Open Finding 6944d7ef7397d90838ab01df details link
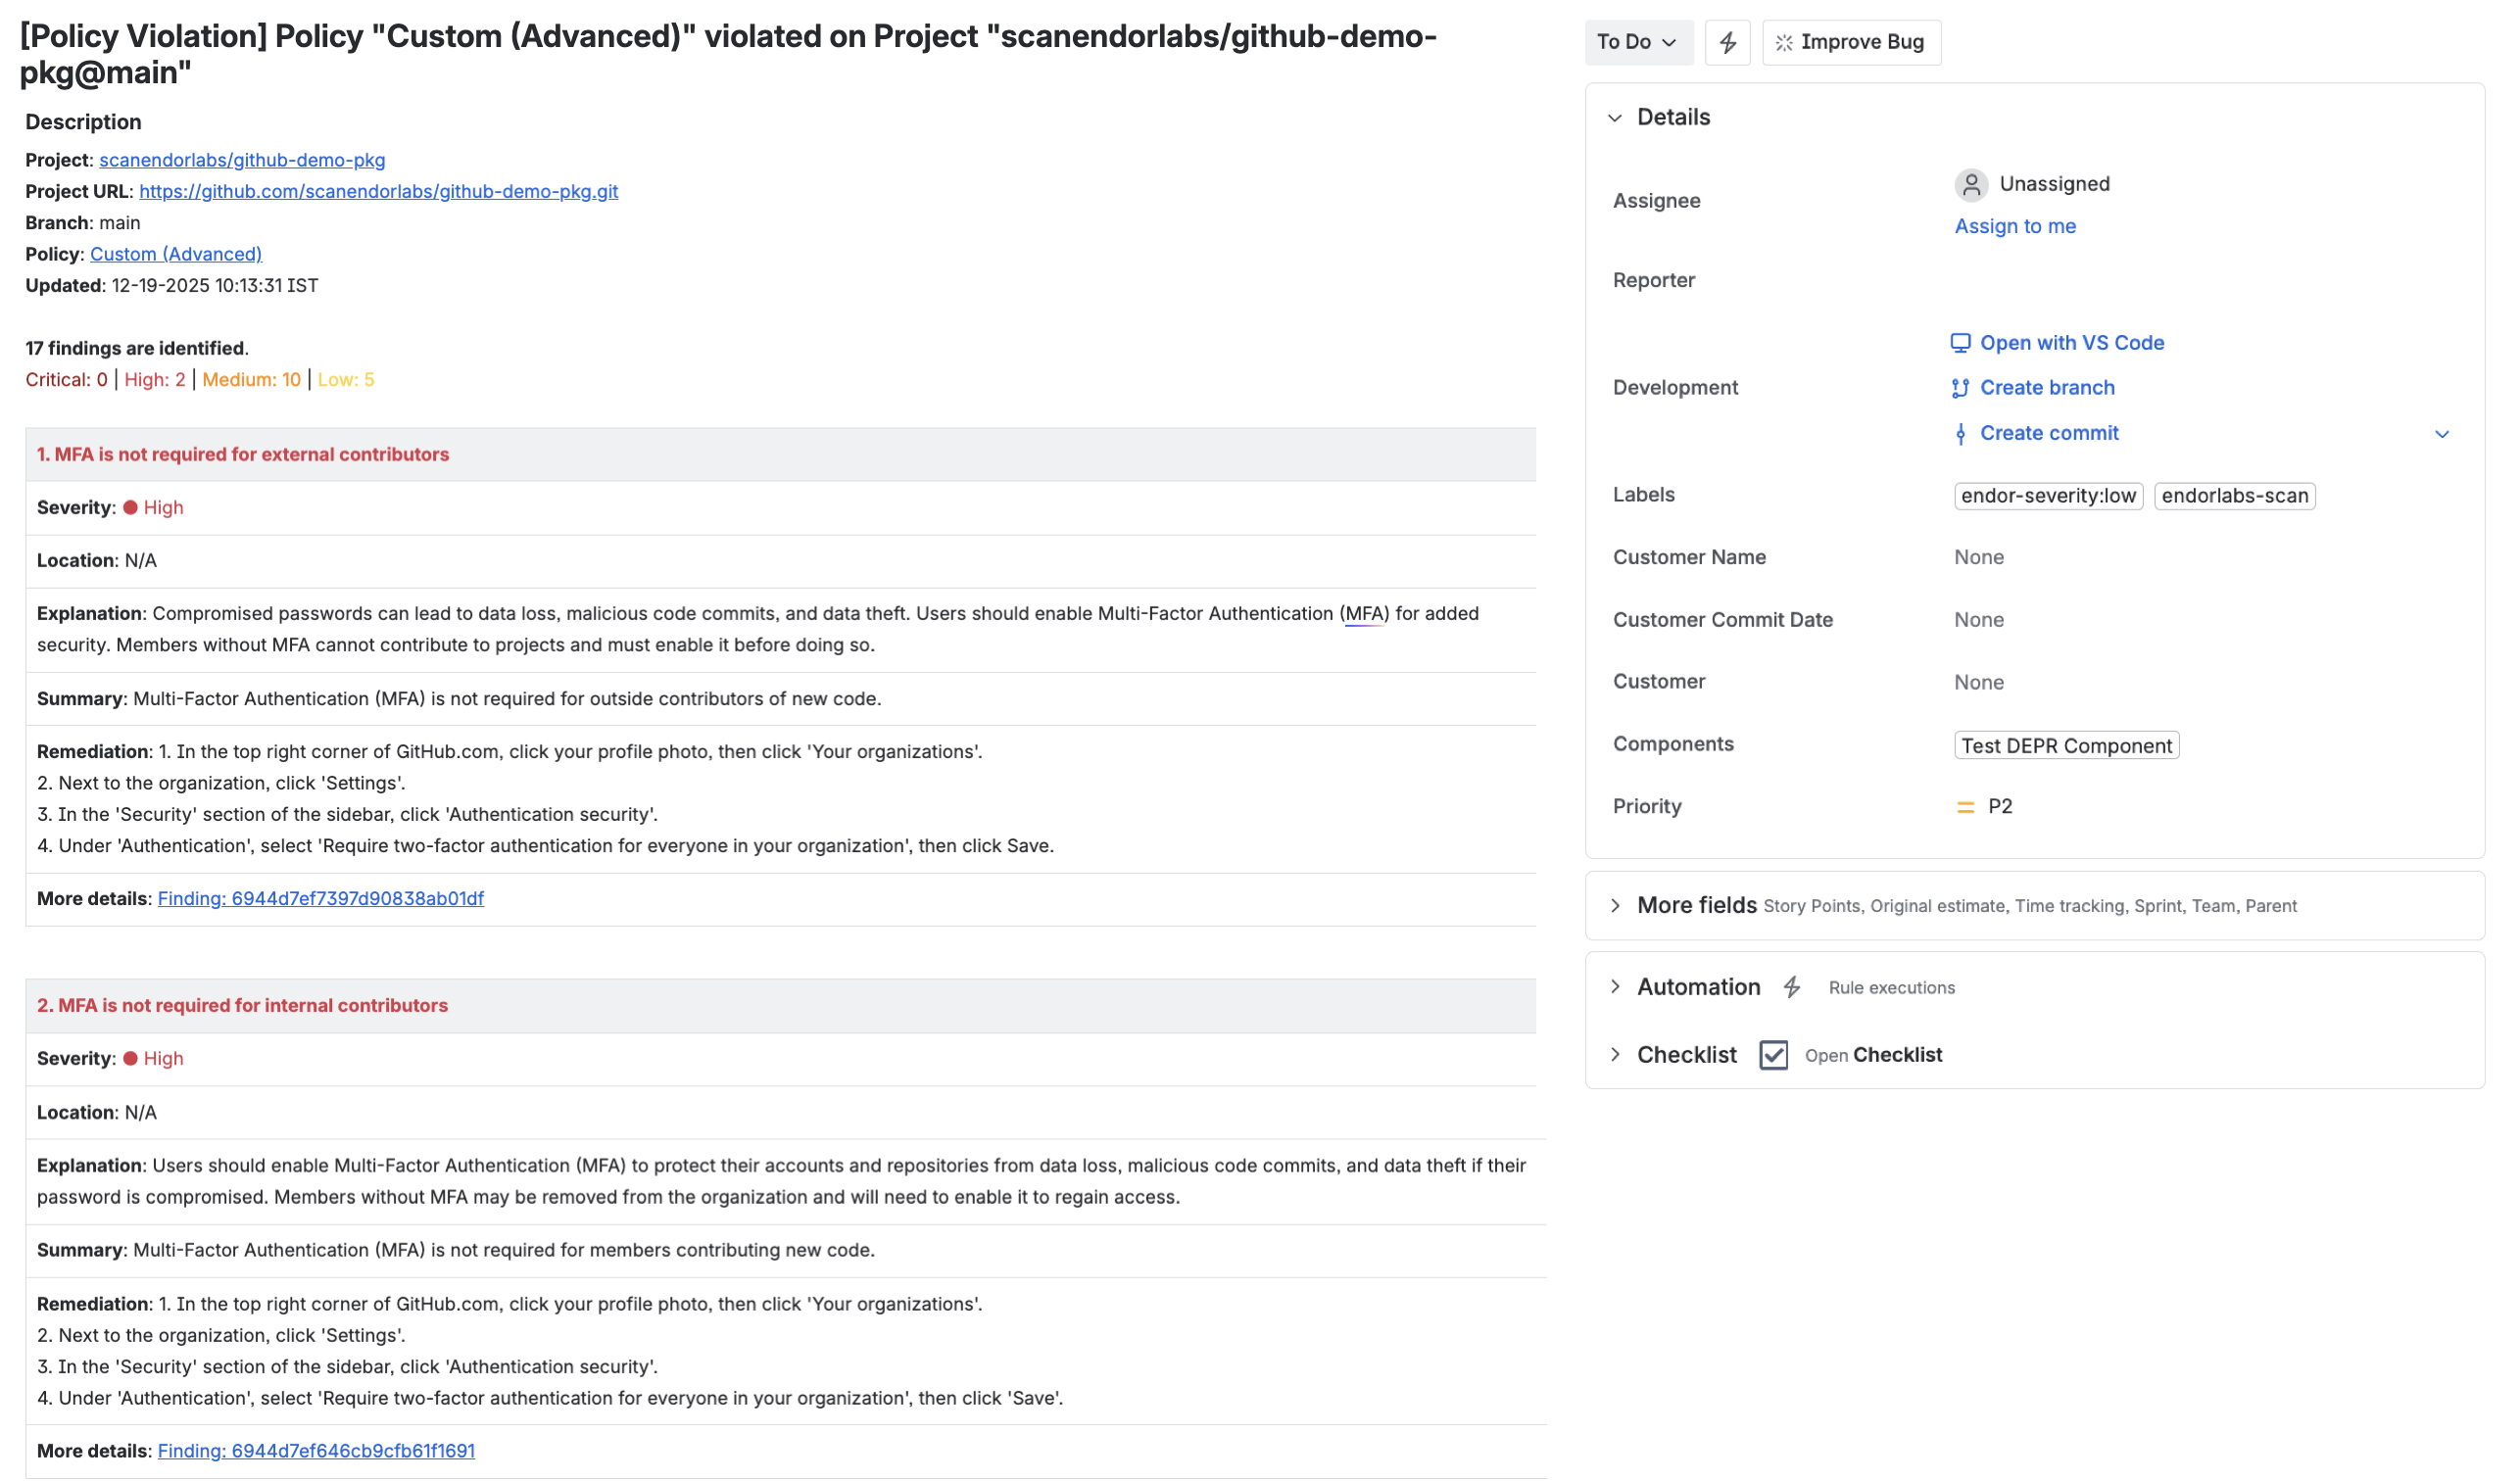2520x1481 pixels. click(320, 898)
